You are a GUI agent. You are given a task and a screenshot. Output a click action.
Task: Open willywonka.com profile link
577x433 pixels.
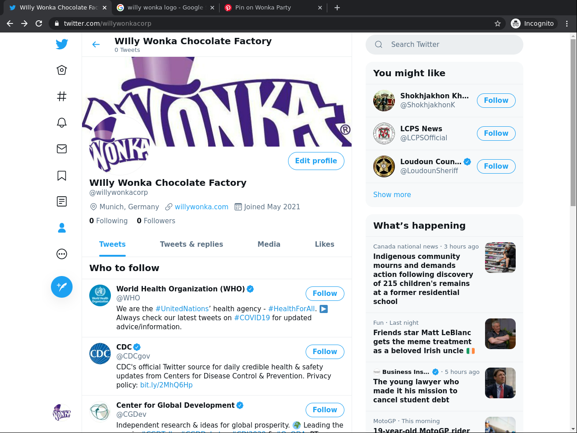pyautogui.click(x=201, y=207)
